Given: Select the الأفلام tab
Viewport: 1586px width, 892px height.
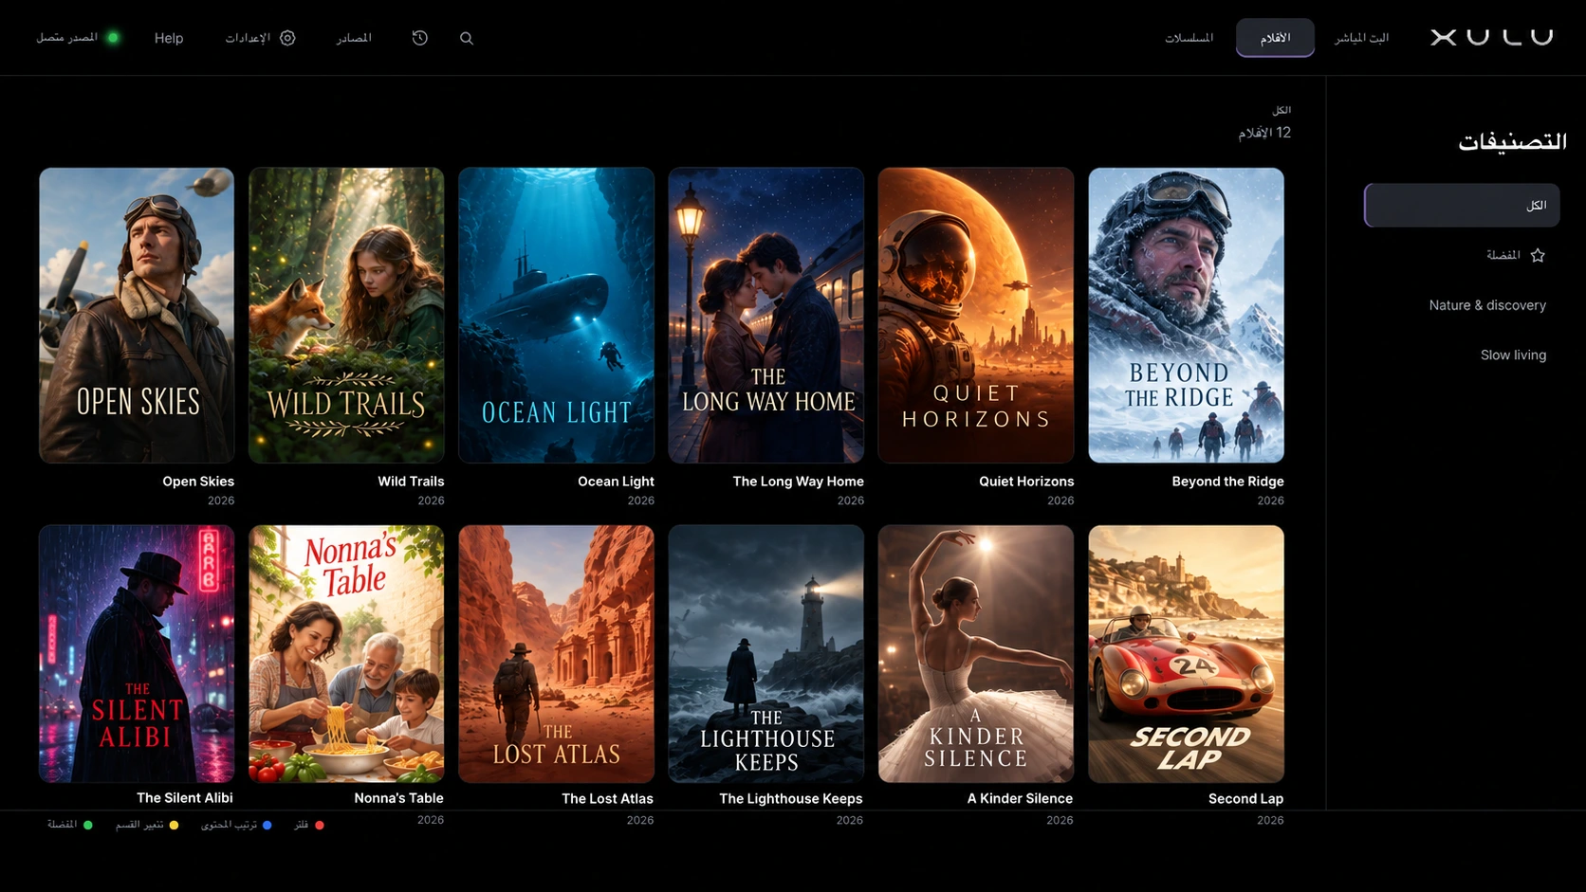Looking at the screenshot, I should click(x=1275, y=38).
